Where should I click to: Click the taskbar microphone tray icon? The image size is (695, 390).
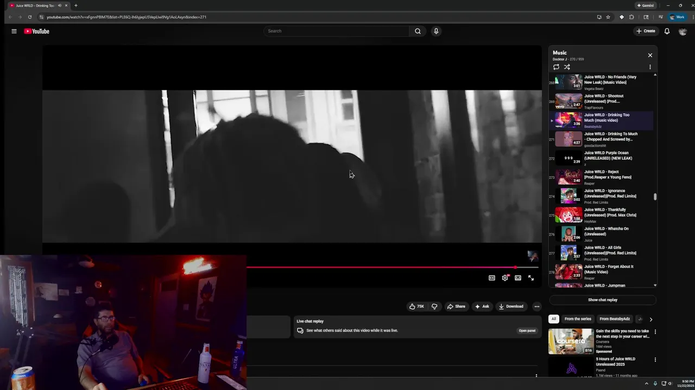click(655, 383)
